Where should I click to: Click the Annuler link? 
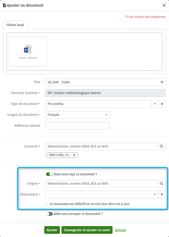[x=121, y=230]
